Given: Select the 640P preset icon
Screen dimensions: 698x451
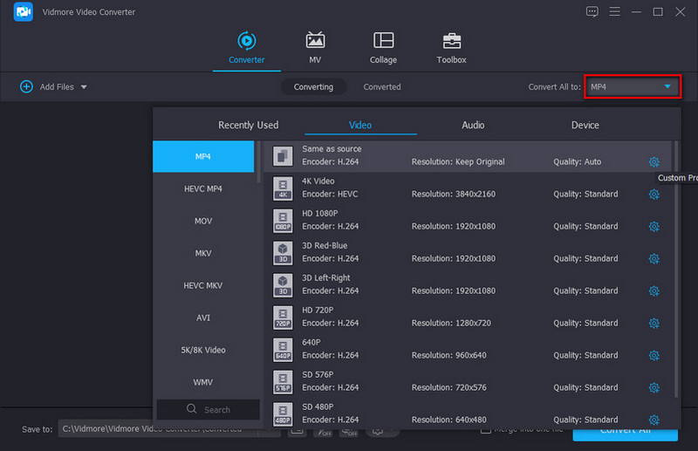Looking at the screenshot, I should pyautogui.click(x=283, y=350).
